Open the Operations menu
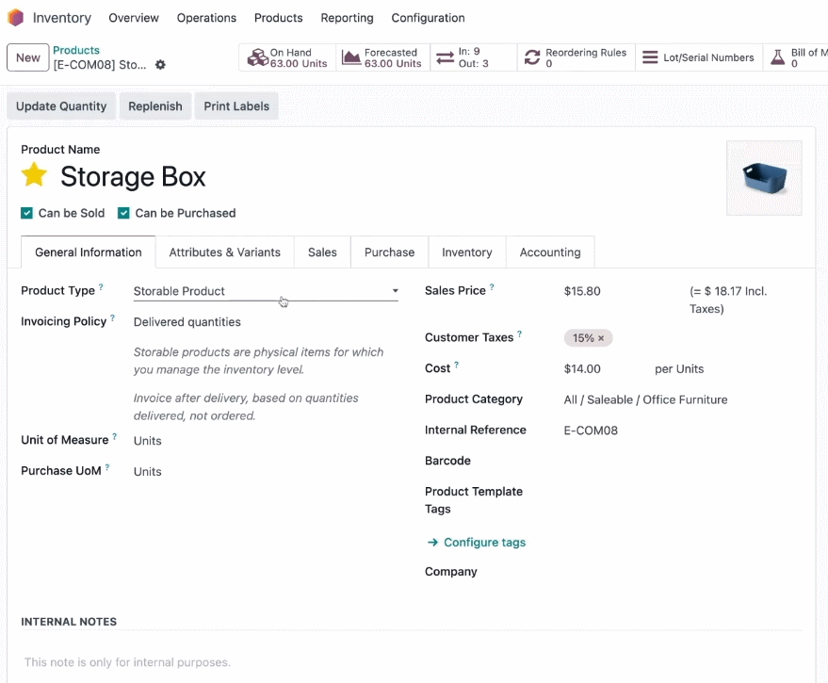 click(206, 18)
